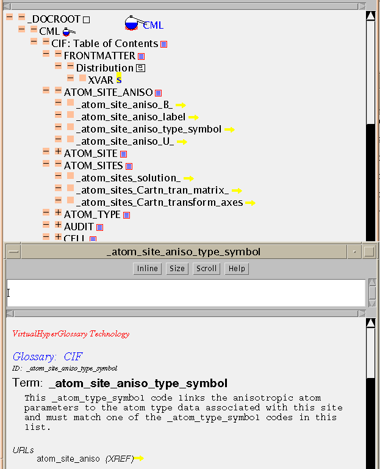The height and width of the screenshot is (469, 380).
Task: Select the _atom_site_aniso_U_ tree entry
Action: tap(124, 141)
